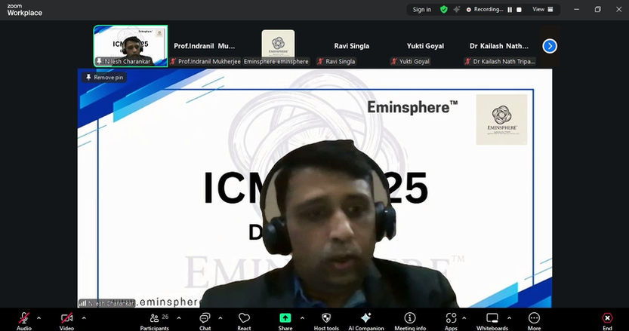Open Meeting info
The height and width of the screenshot is (331, 629).
[410, 321]
